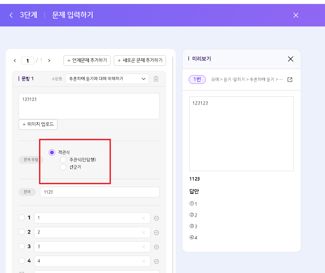Click the editor panel vertical scrollbar
This screenshot has height=273, width=325.
[173, 165]
